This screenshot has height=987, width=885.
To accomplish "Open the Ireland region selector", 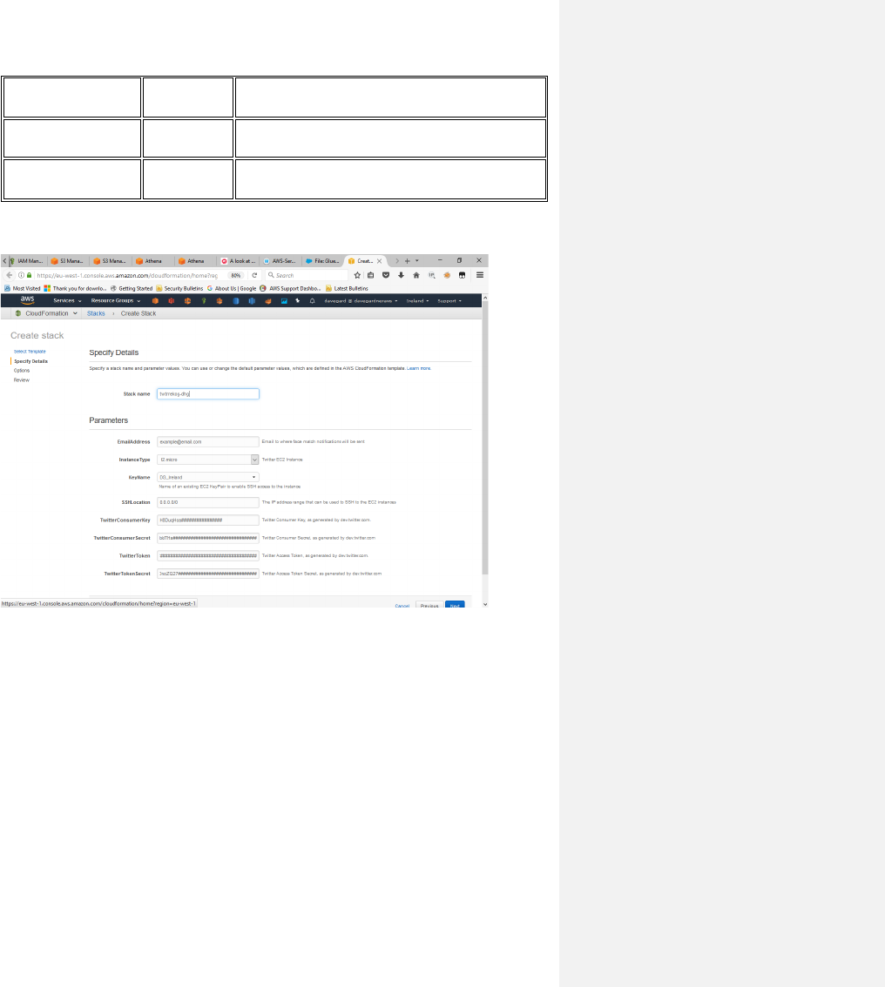I will (x=417, y=301).
